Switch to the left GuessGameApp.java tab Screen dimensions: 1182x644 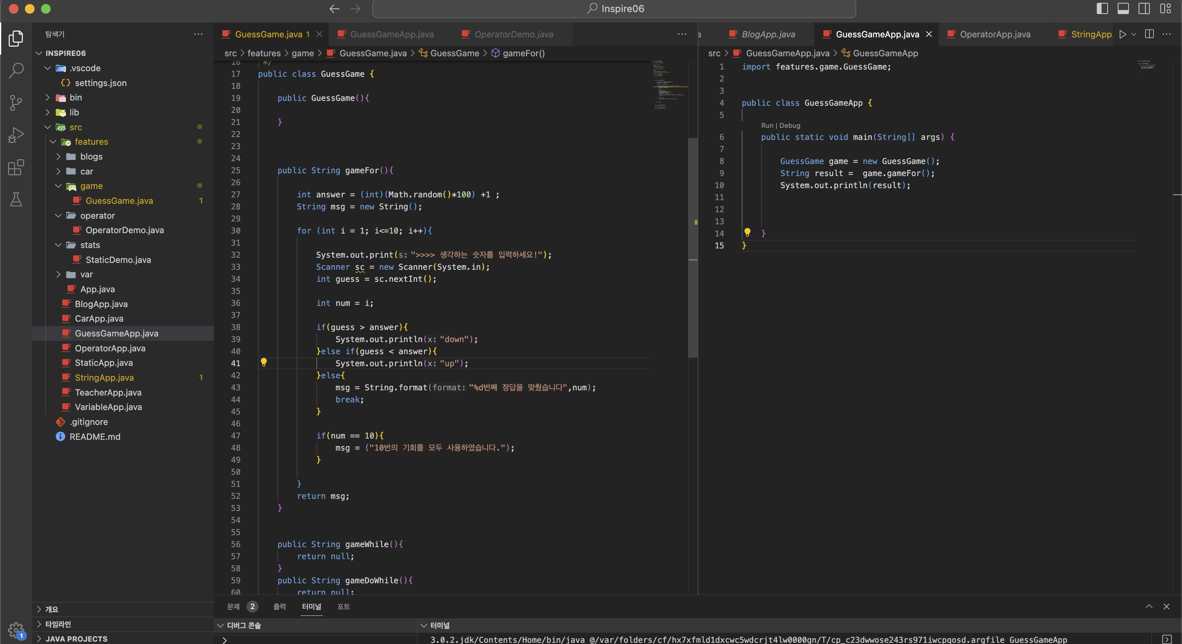(390, 34)
